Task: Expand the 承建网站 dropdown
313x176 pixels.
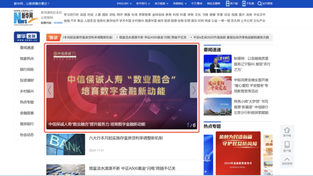Action: pos(180,4)
